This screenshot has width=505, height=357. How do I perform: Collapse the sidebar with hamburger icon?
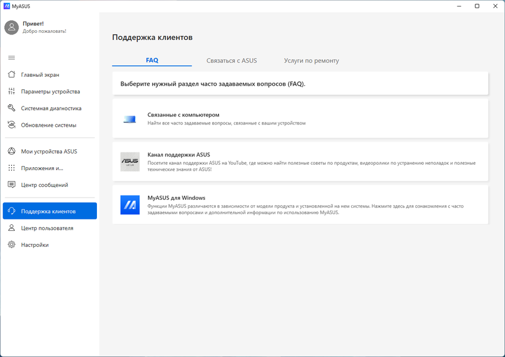coord(11,58)
